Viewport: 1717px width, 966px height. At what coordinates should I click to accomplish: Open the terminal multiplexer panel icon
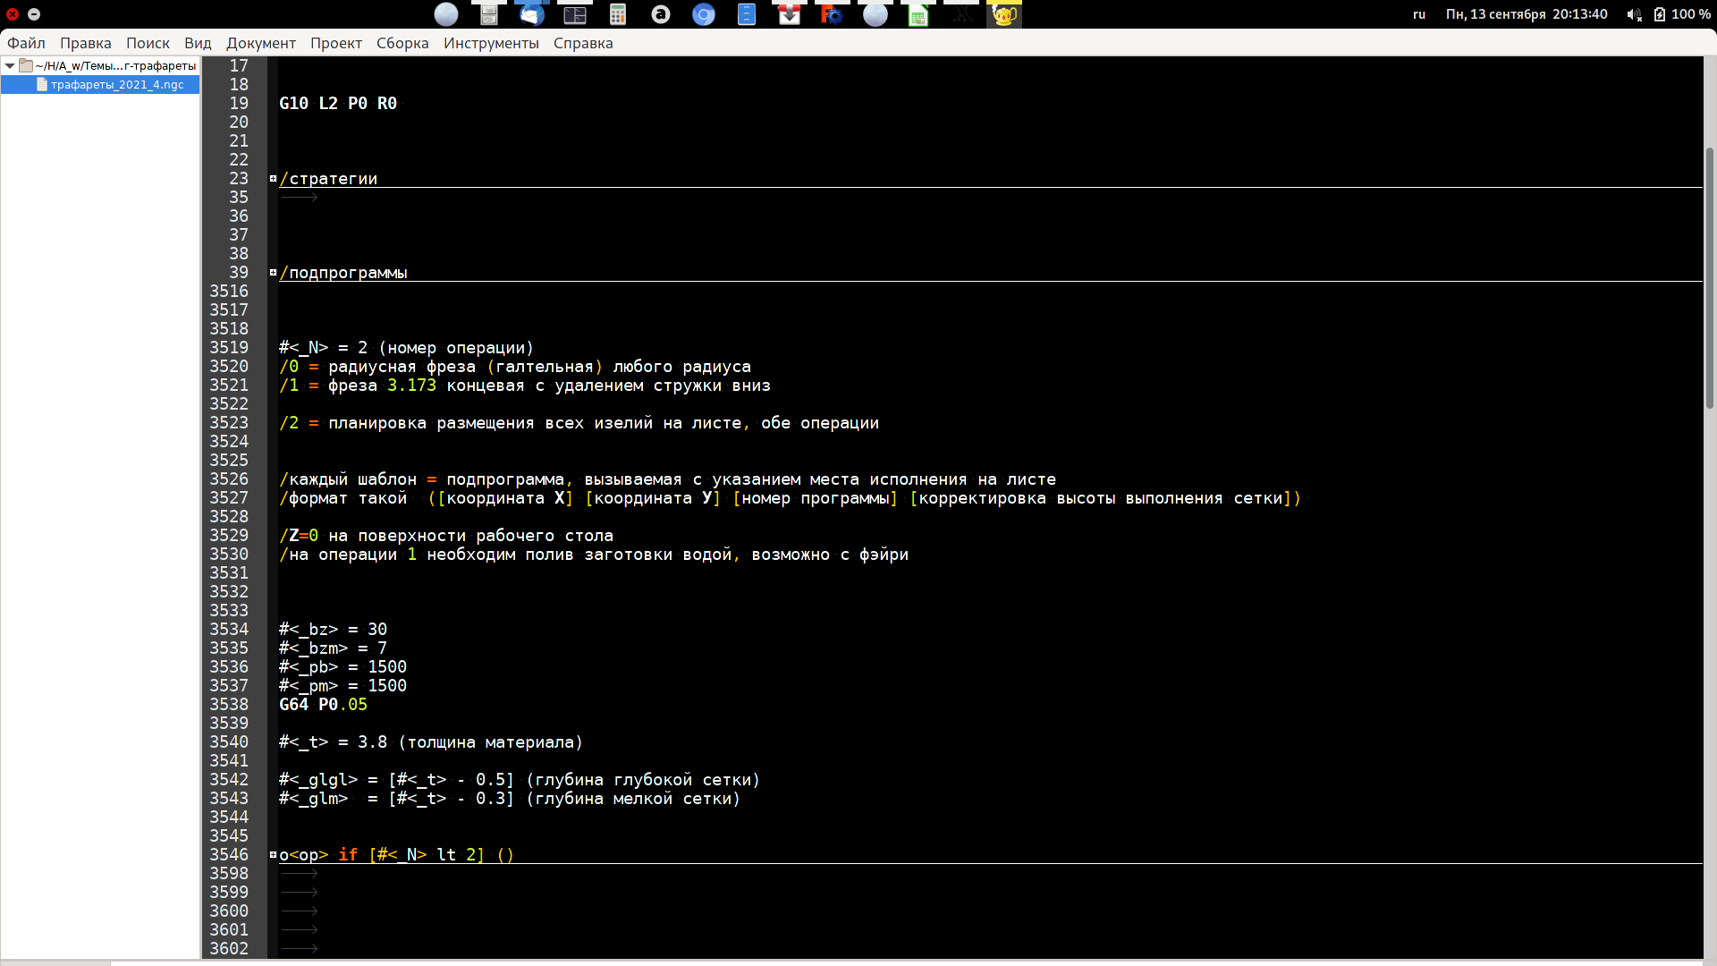[x=575, y=14]
